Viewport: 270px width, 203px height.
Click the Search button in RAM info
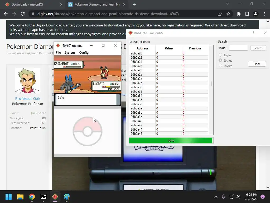(258, 48)
